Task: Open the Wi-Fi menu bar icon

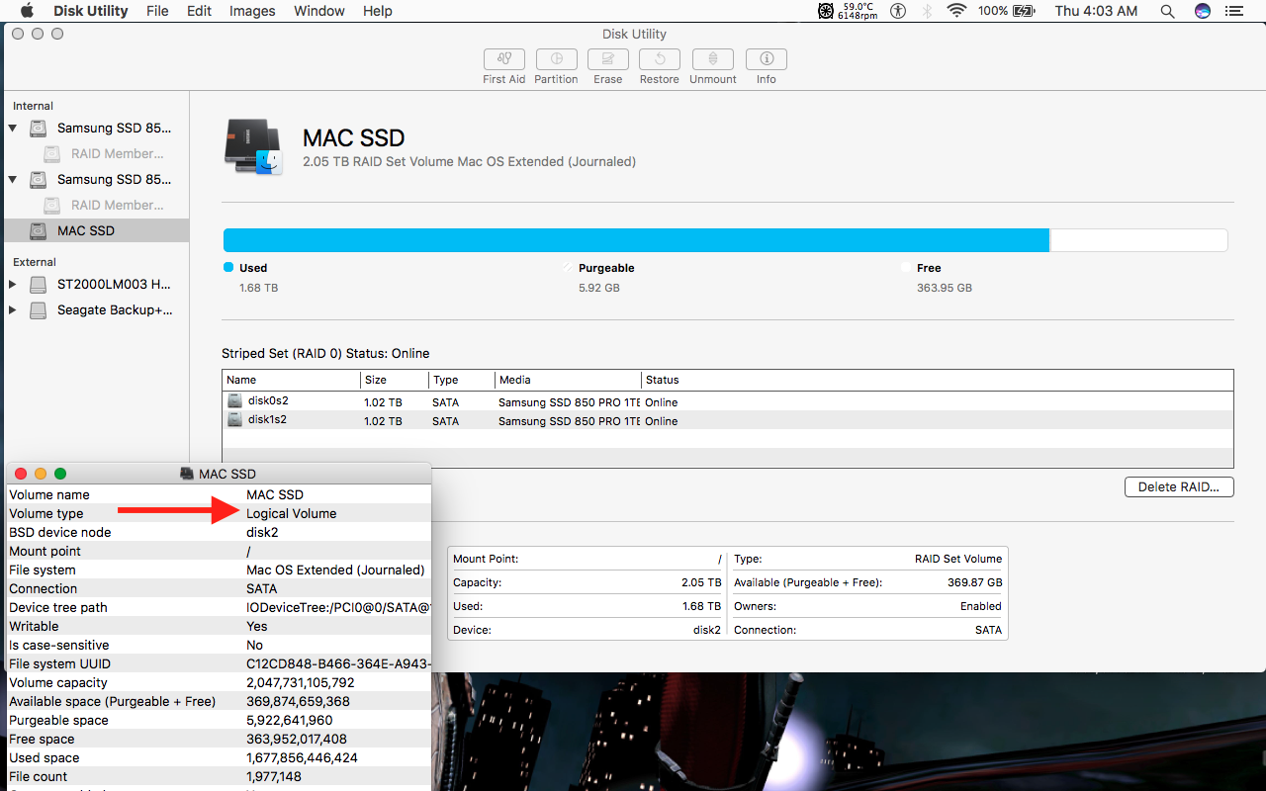Action: (956, 11)
